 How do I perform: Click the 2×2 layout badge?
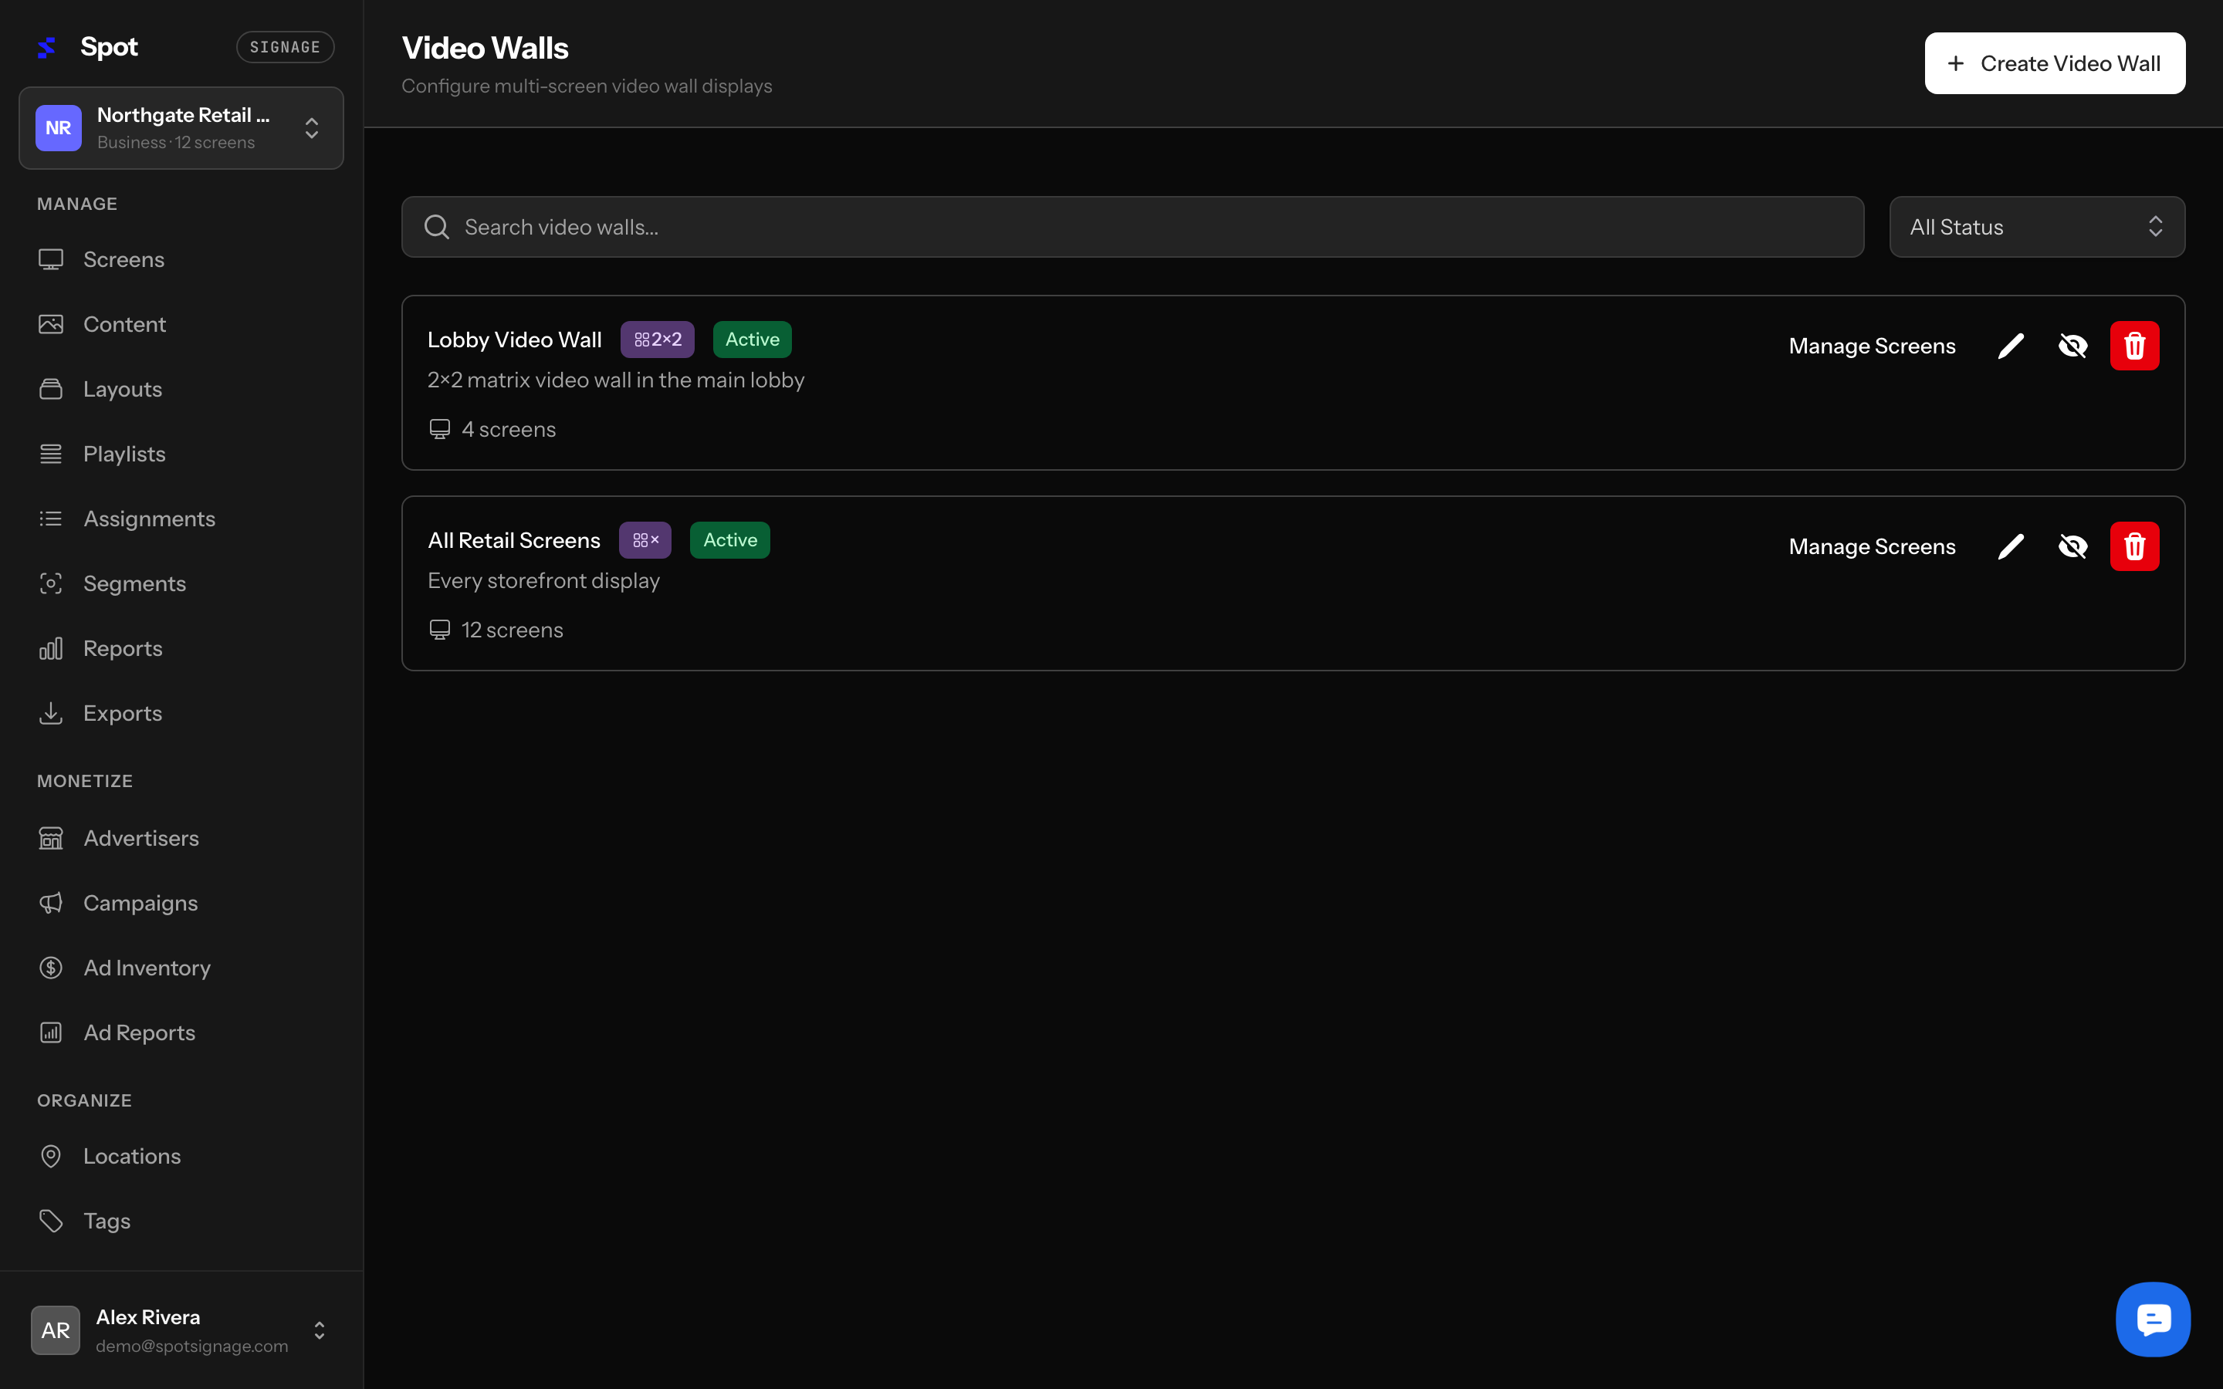[658, 340]
